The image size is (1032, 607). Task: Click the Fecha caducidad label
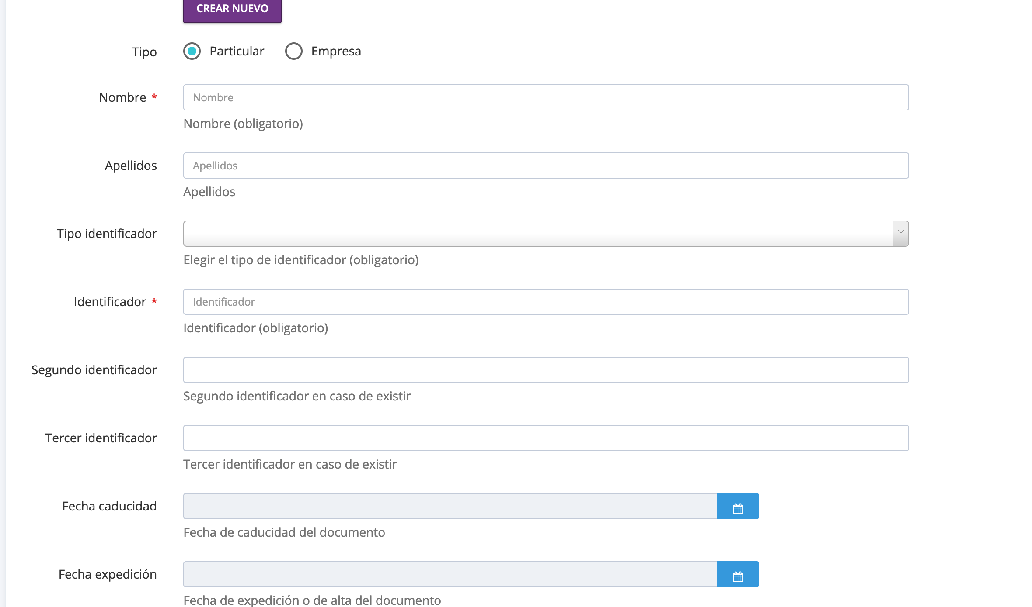tap(109, 506)
